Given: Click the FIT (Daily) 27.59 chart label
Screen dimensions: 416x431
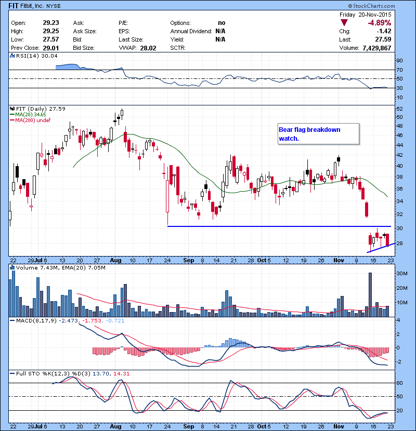Looking at the screenshot, I should [x=41, y=109].
